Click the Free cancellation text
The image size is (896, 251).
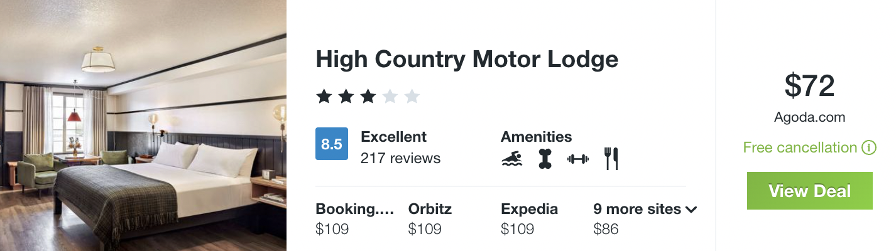(800, 148)
